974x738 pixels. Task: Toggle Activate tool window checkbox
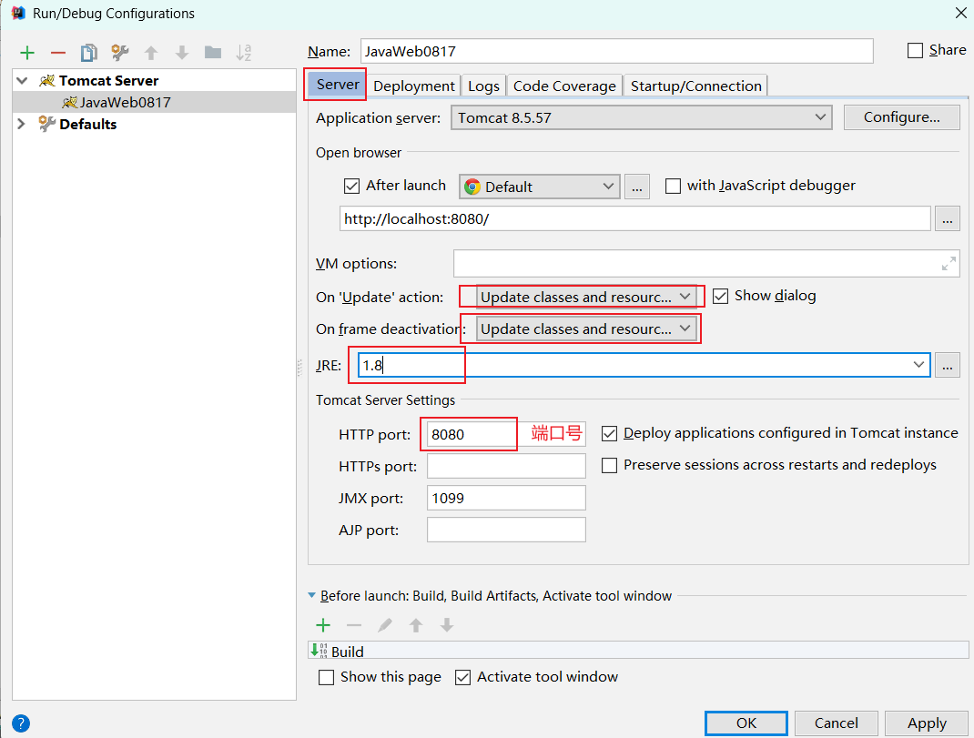pos(462,677)
